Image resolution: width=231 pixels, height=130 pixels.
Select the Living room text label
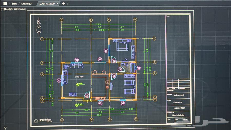point(79,77)
